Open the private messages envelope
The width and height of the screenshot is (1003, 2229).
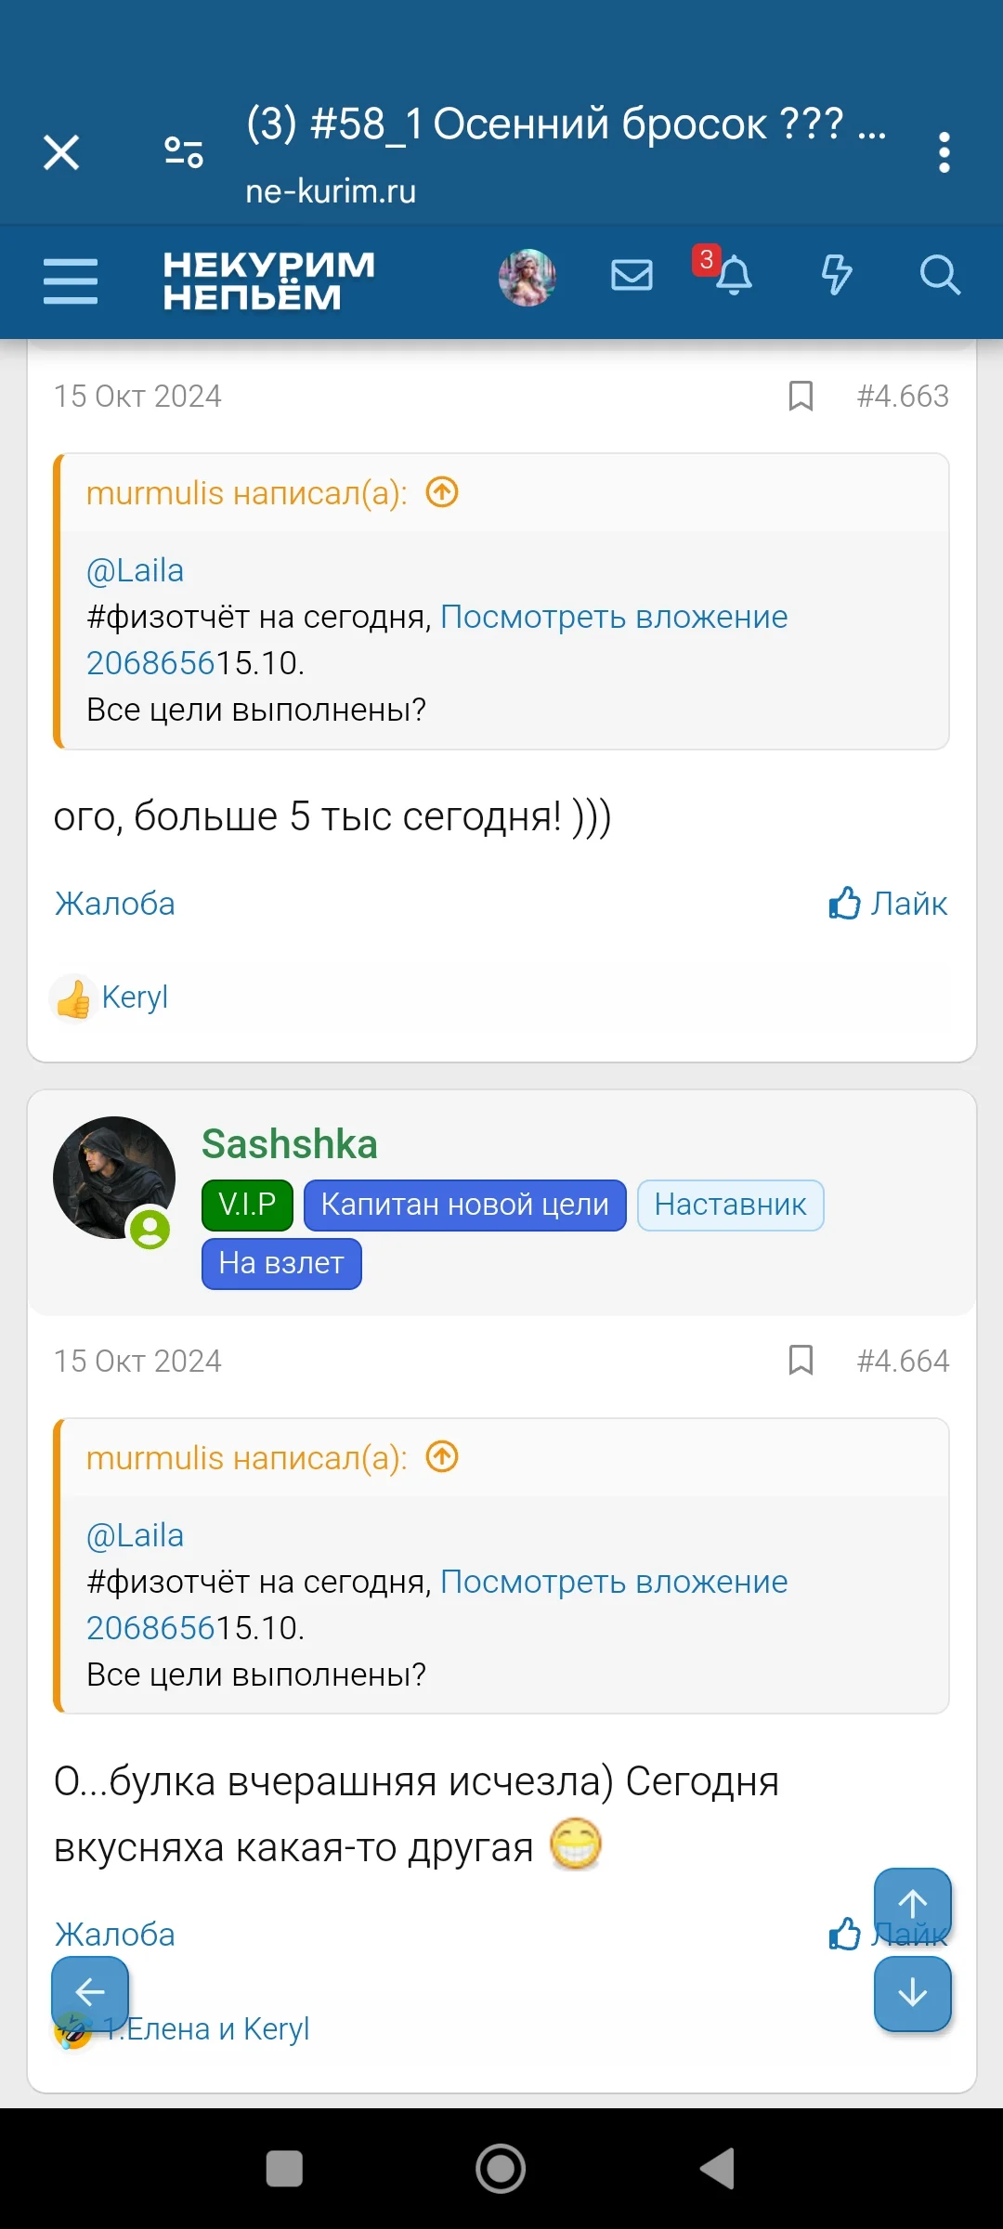pos(632,276)
